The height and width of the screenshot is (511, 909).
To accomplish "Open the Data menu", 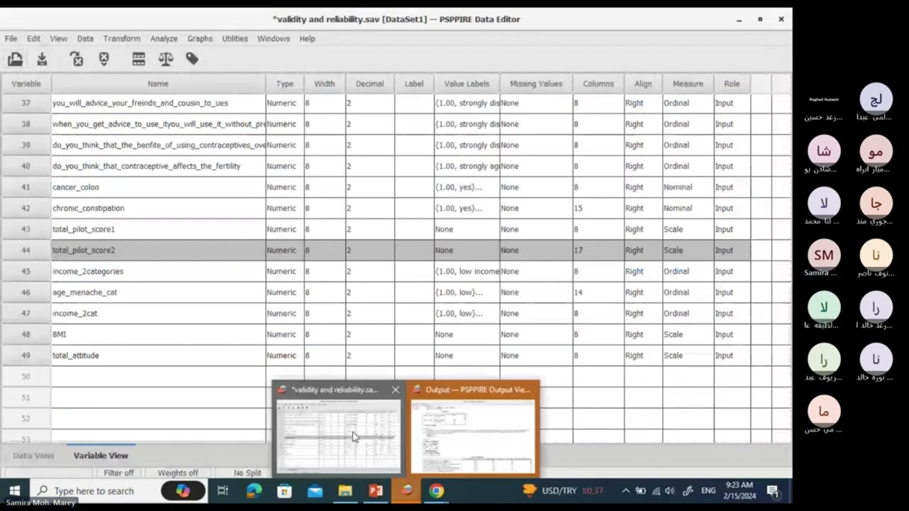I will click(x=85, y=38).
